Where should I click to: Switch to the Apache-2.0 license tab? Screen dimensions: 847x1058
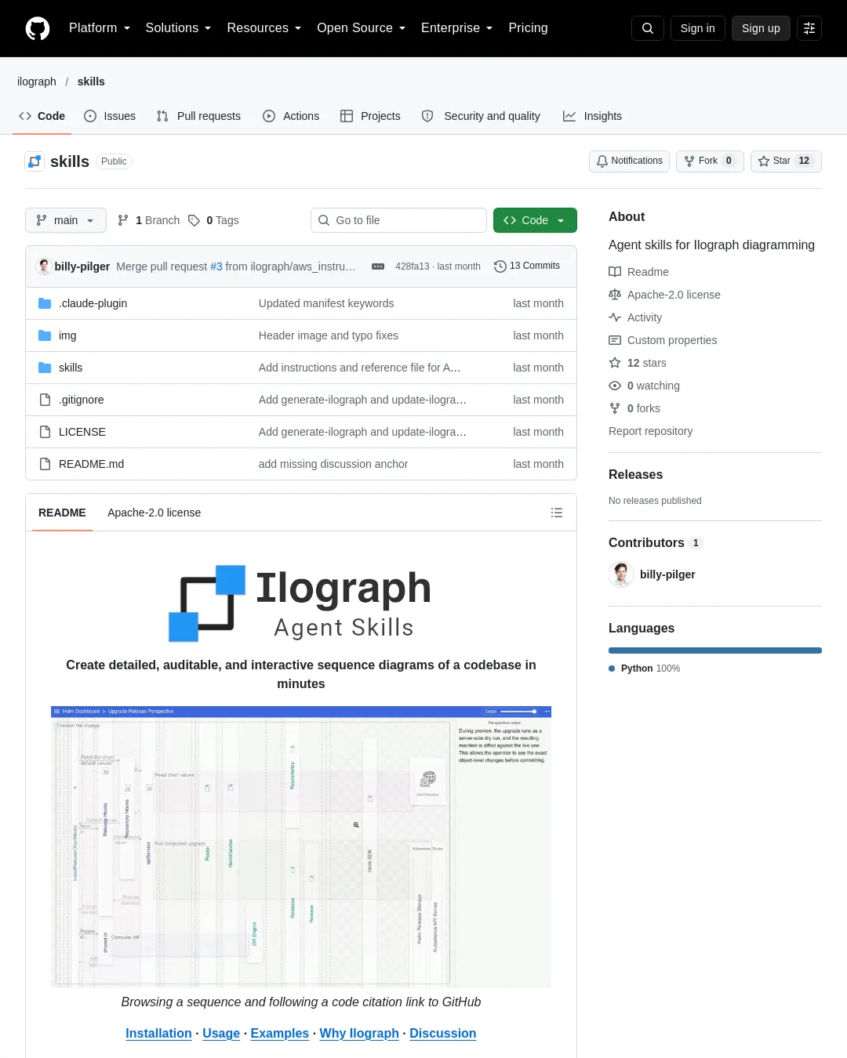154,513
